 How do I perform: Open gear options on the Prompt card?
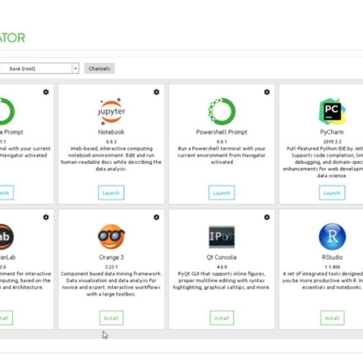46,92
